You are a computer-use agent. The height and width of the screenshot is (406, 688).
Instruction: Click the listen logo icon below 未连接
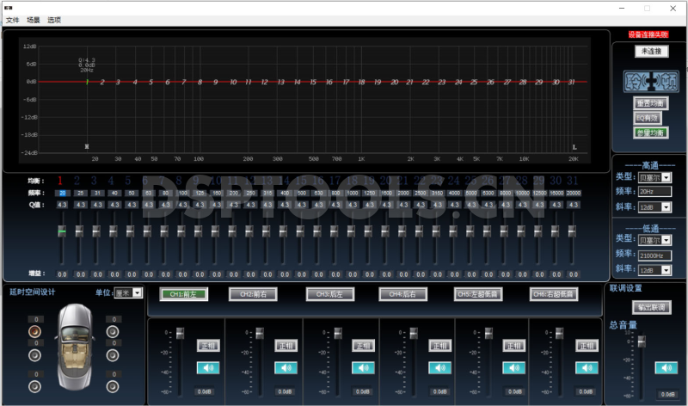650,82
